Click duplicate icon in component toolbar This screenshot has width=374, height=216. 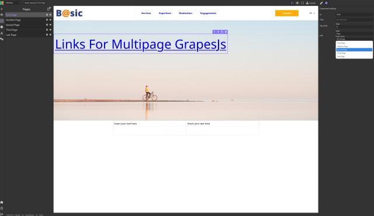click(222, 32)
